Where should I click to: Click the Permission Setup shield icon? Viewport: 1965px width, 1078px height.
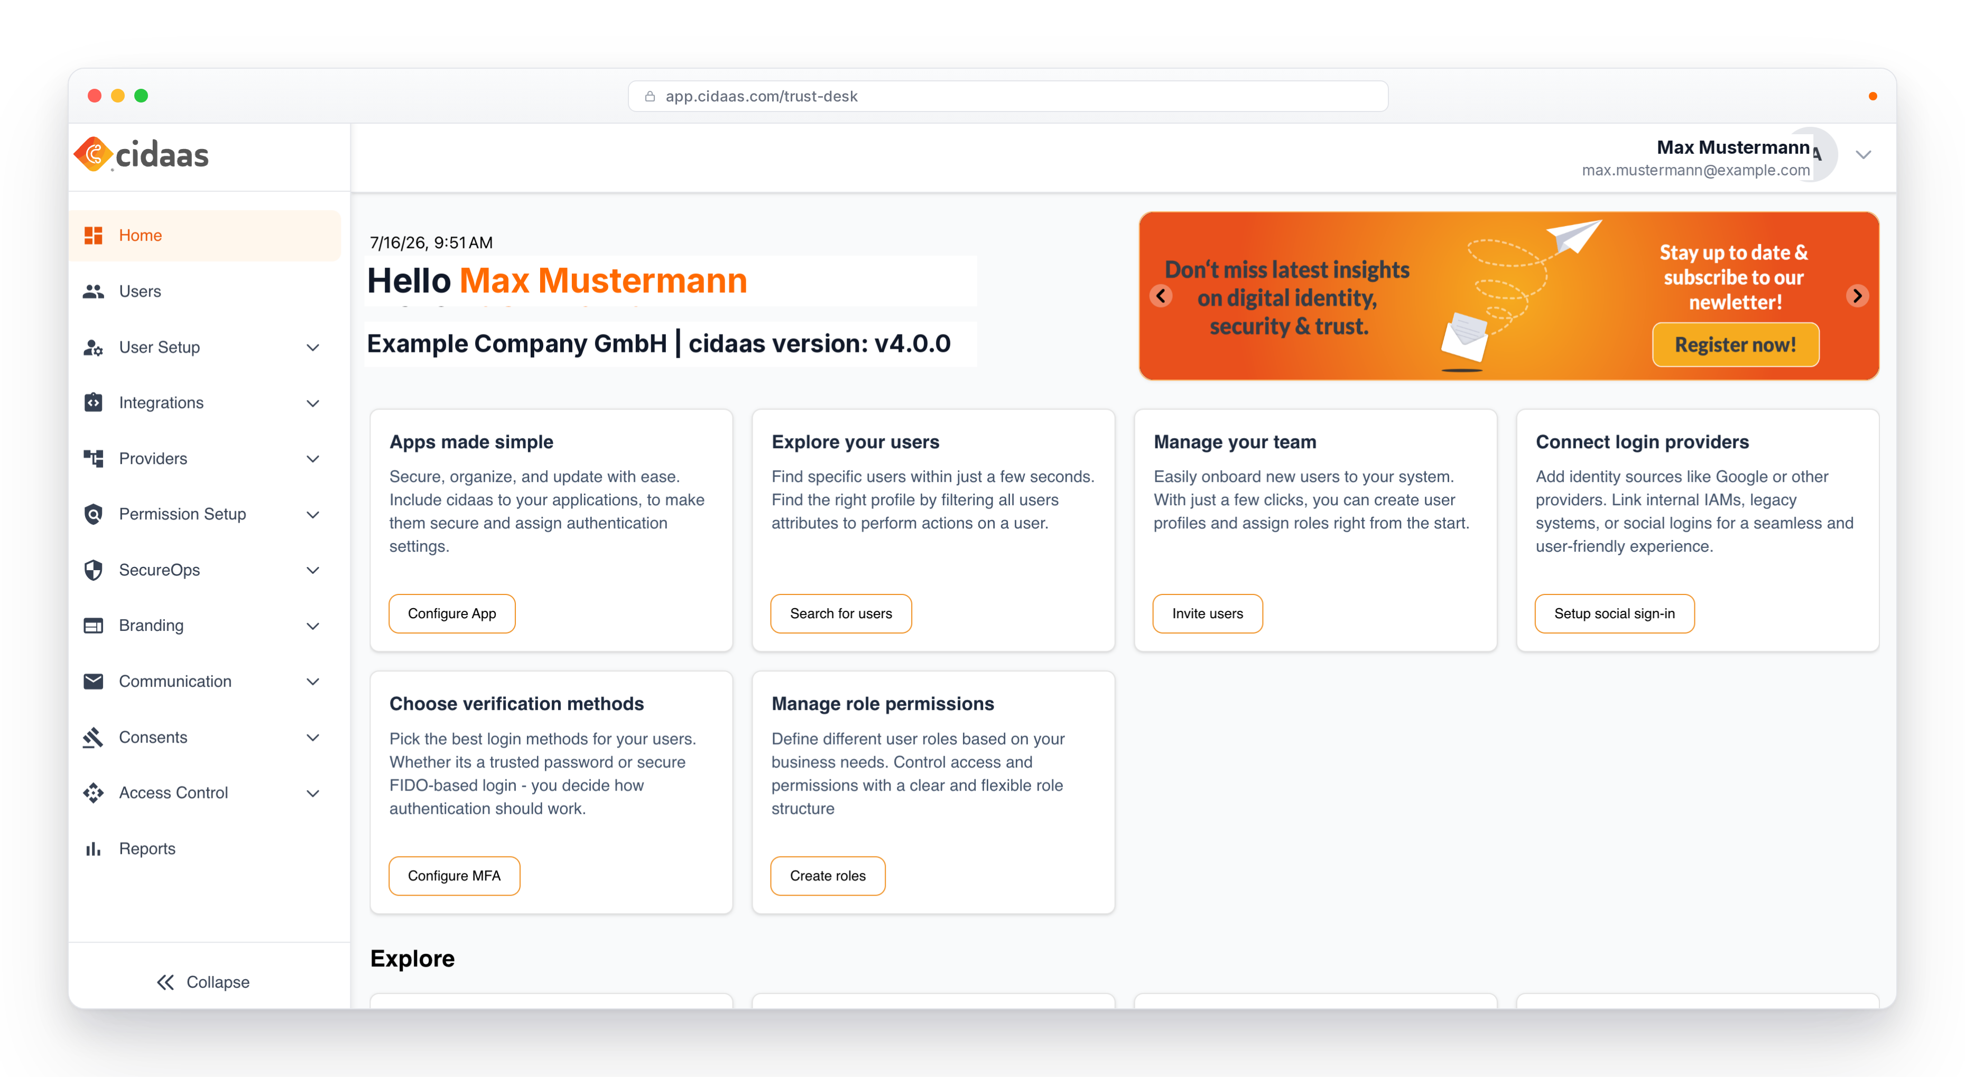coord(93,514)
